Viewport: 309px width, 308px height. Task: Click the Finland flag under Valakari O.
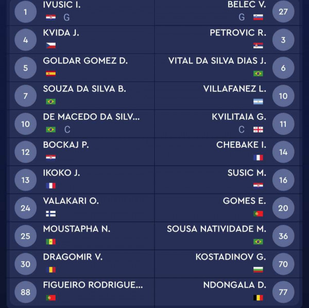point(50,214)
